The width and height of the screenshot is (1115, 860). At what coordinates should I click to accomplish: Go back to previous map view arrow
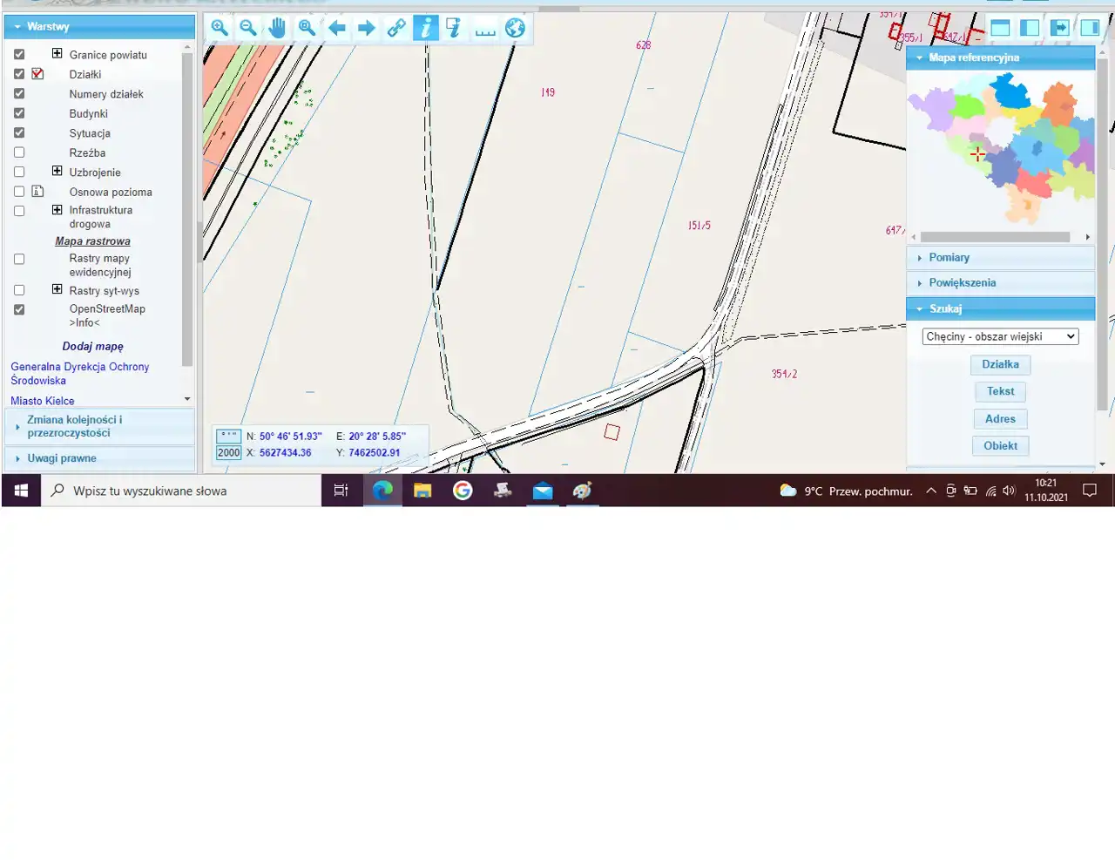click(x=337, y=28)
